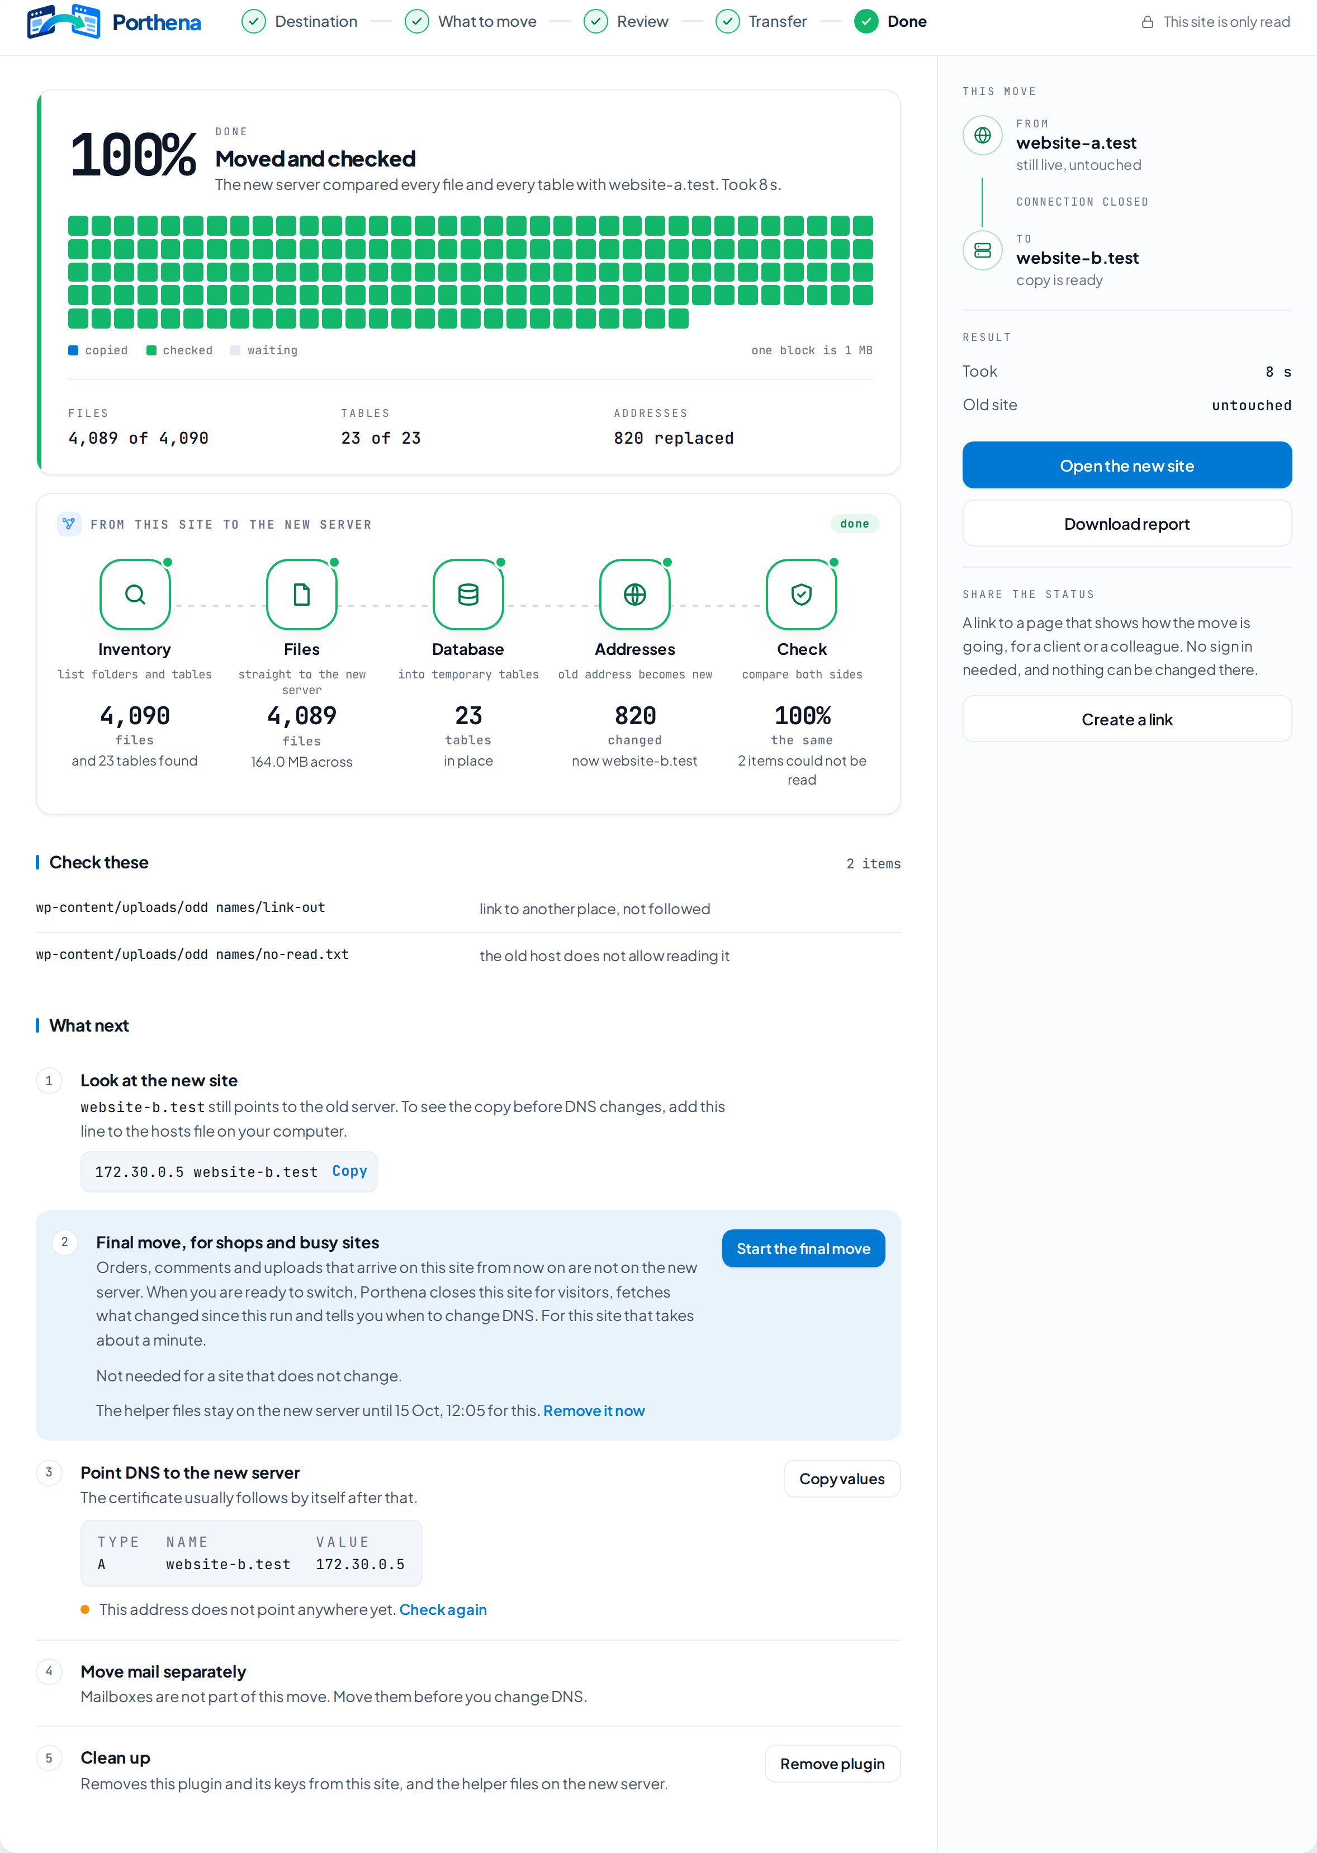Image resolution: width=1317 pixels, height=1853 pixels.
Task: Click the Remove it now link
Action: [594, 1410]
